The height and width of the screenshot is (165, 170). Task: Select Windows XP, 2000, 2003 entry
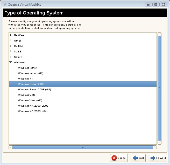point(33,106)
